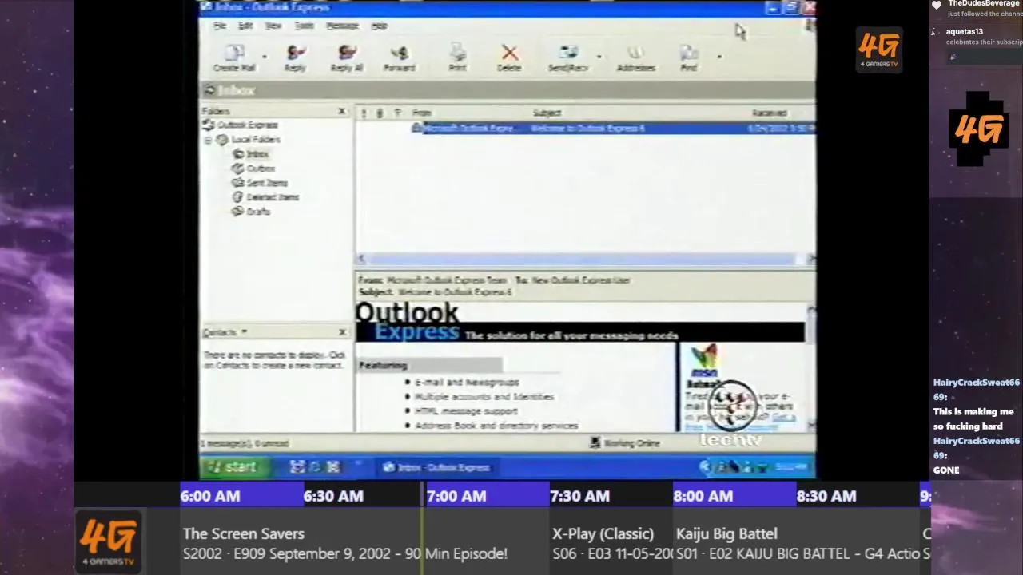The image size is (1023, 575).
Task: Collapse the Local Folders tree node
Action: (x=209, y=140)
